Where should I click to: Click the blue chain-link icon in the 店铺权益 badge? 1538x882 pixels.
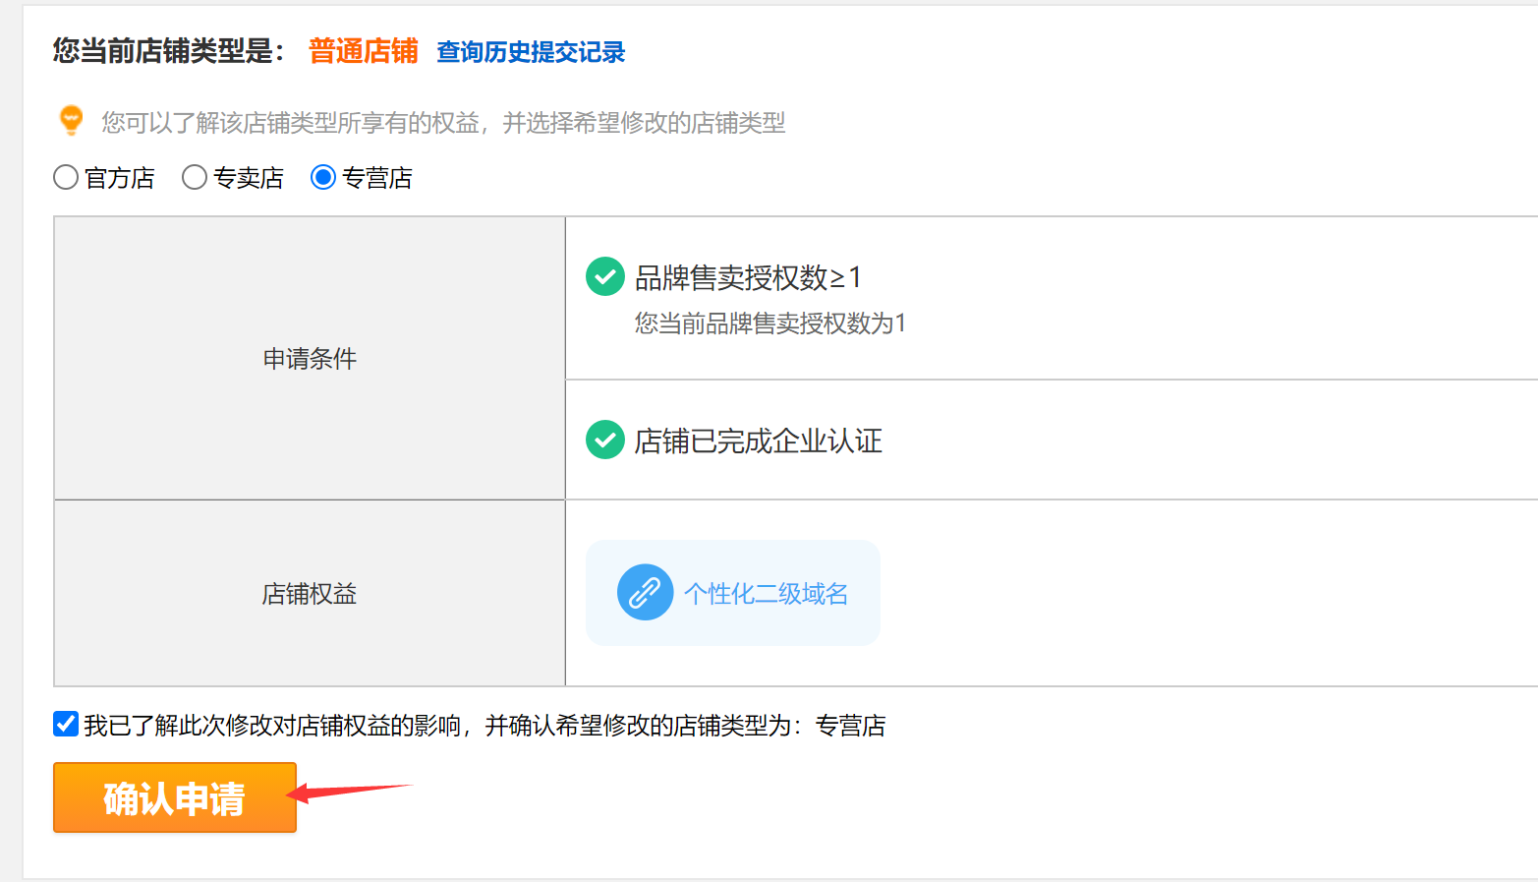[x=644, y=592]
